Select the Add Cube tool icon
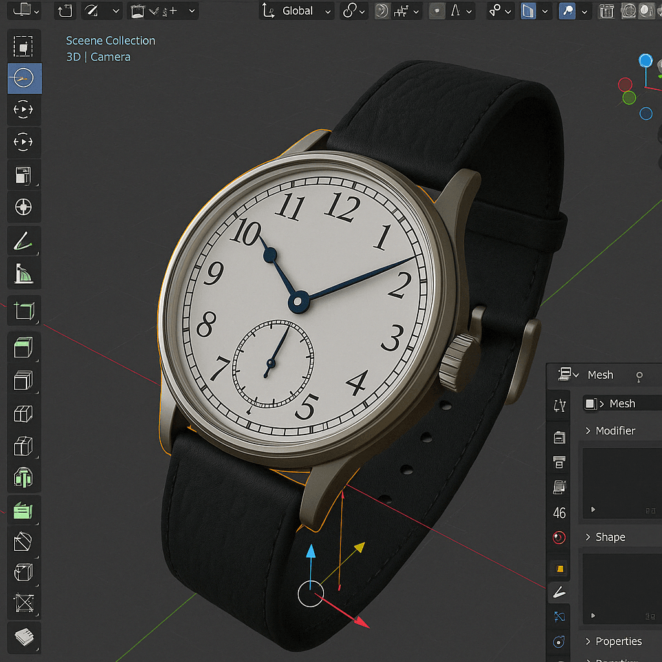 [24, 312]
